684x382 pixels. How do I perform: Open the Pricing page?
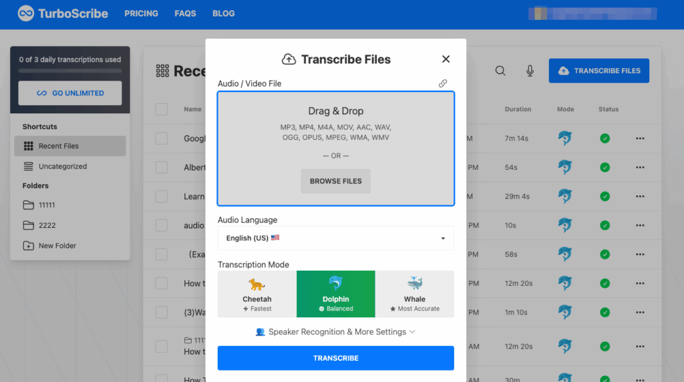click(142, 13)
